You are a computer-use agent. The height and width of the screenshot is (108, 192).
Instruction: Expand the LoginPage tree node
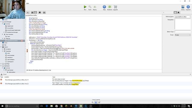pos(1,64)
